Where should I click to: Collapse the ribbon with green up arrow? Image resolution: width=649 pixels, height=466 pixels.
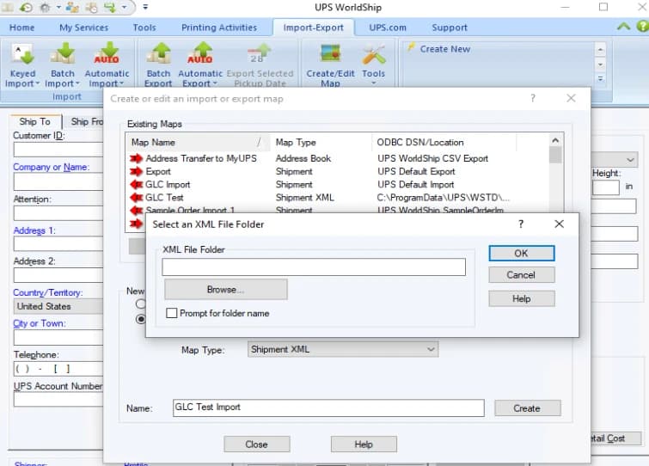pyautogui.click(x=623, y=27)
